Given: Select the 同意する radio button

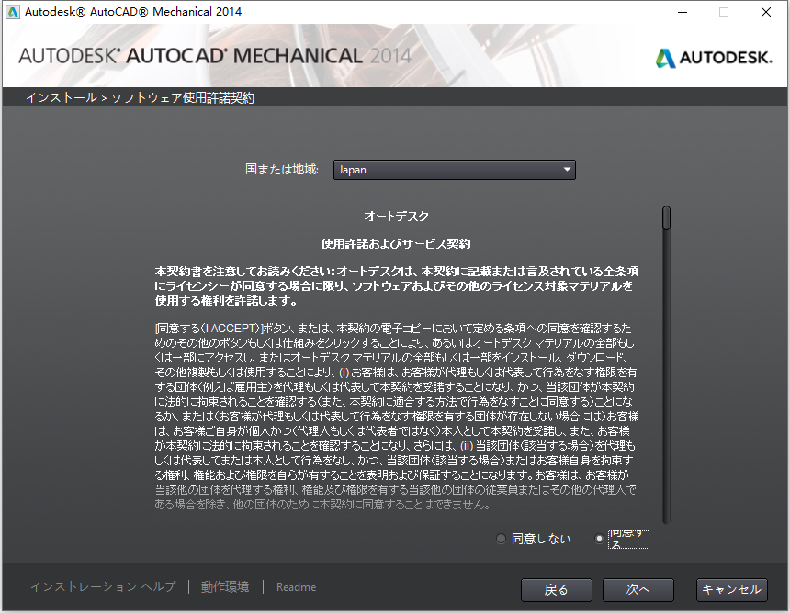Looking at the screenshot, I should click(599, 539).
